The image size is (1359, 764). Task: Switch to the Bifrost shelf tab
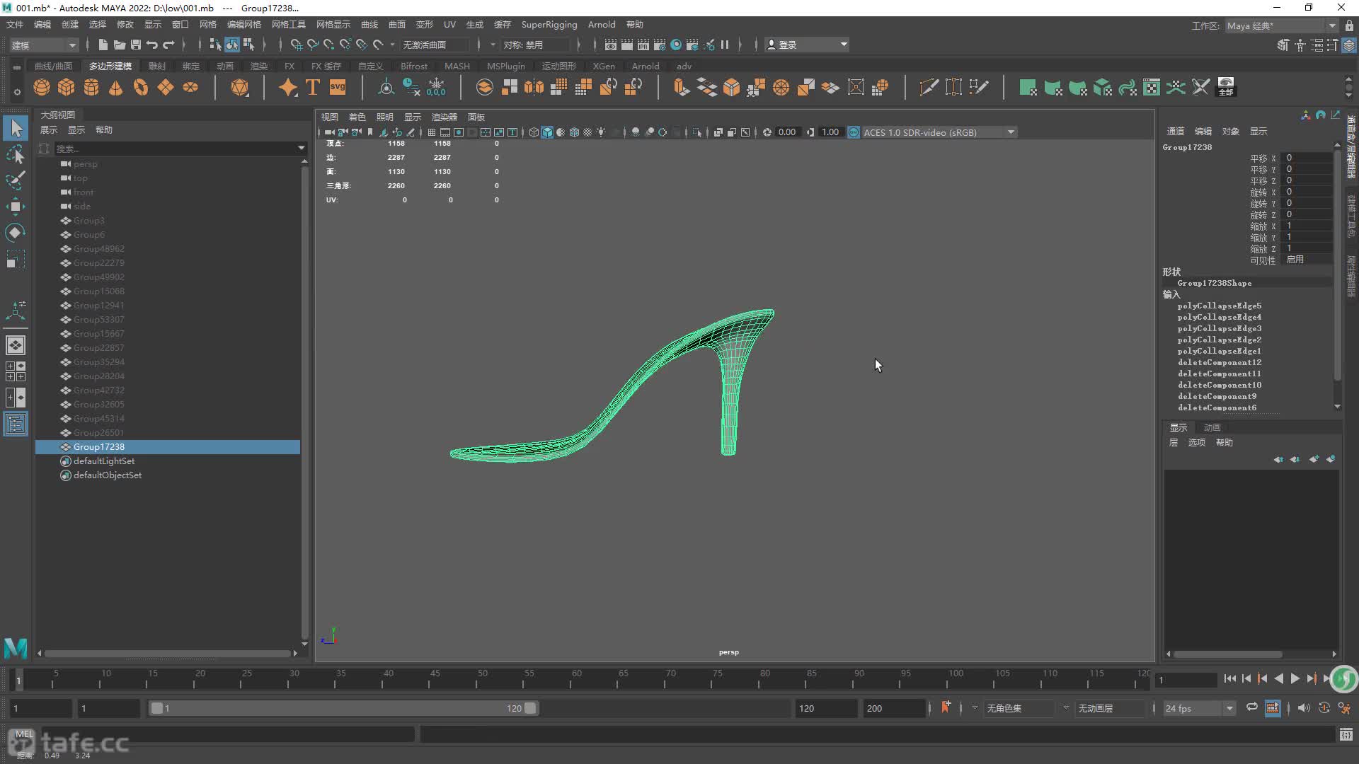point(413,66)
